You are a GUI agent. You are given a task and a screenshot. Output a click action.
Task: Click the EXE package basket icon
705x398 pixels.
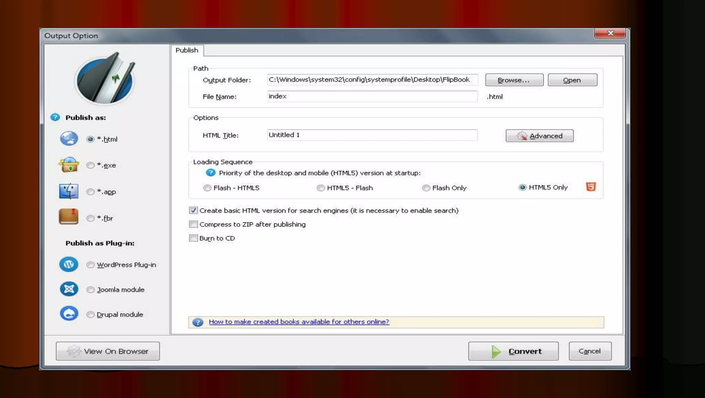pyautogui.click(x=69, y=165)
